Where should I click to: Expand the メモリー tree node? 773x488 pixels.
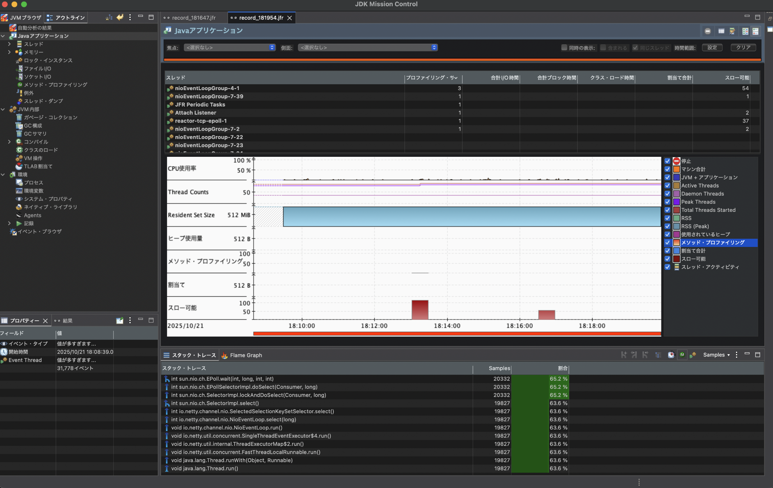pos(9,52)
